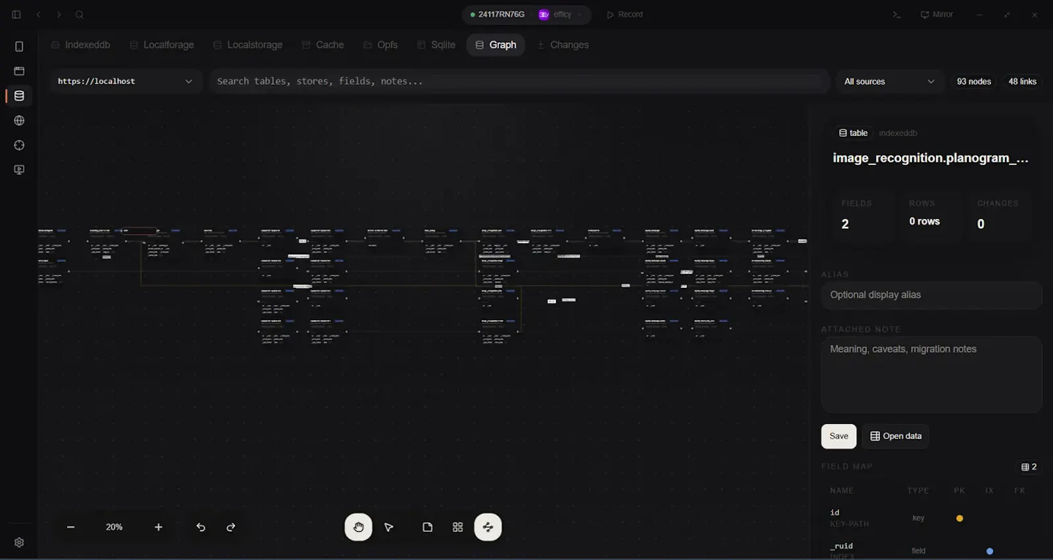Click the Save button
Screen dimensions: 1053x560
point(838,436)
